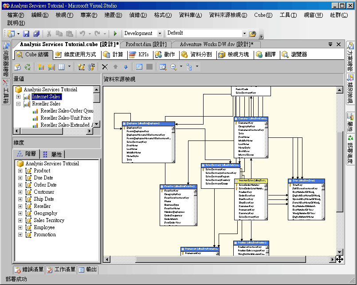Expand the Product dimension node
The height and width of the screenshot is (285, 357).
tap(20, 171)
